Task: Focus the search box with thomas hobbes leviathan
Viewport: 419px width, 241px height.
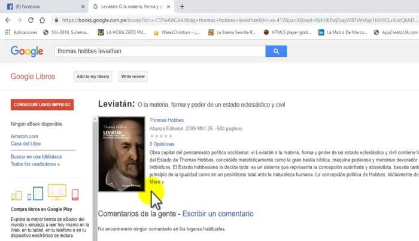Action: [x=160, y=51]
